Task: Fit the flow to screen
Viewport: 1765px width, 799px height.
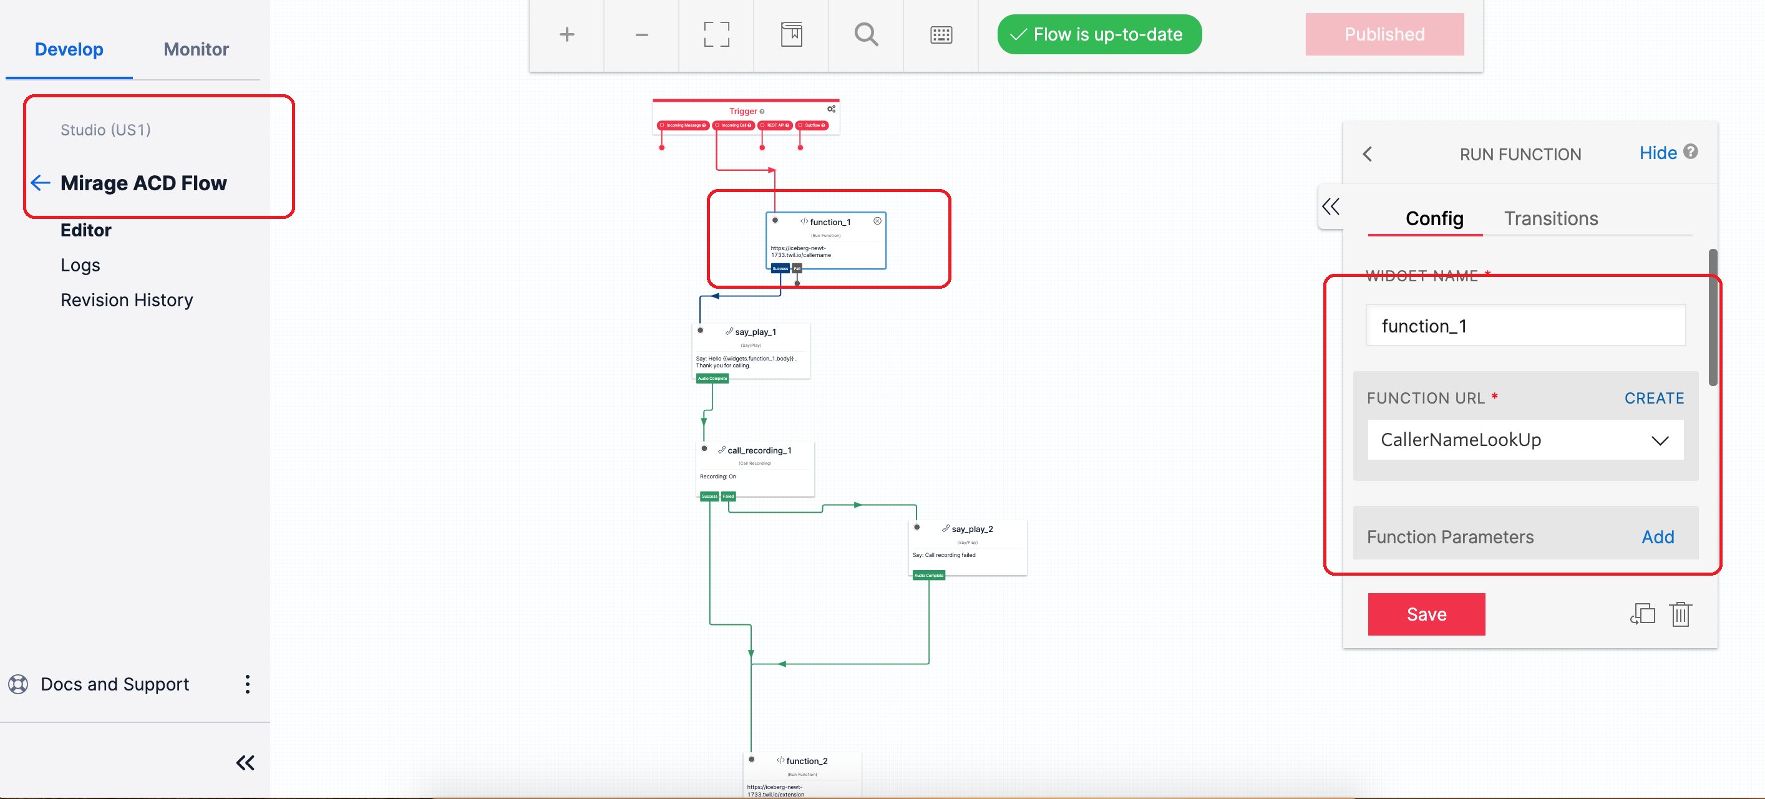Action: click(x=716, y=34)
